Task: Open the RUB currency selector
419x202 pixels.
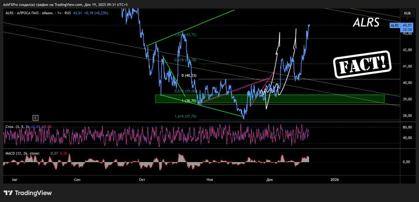Action: pos(407,13)
